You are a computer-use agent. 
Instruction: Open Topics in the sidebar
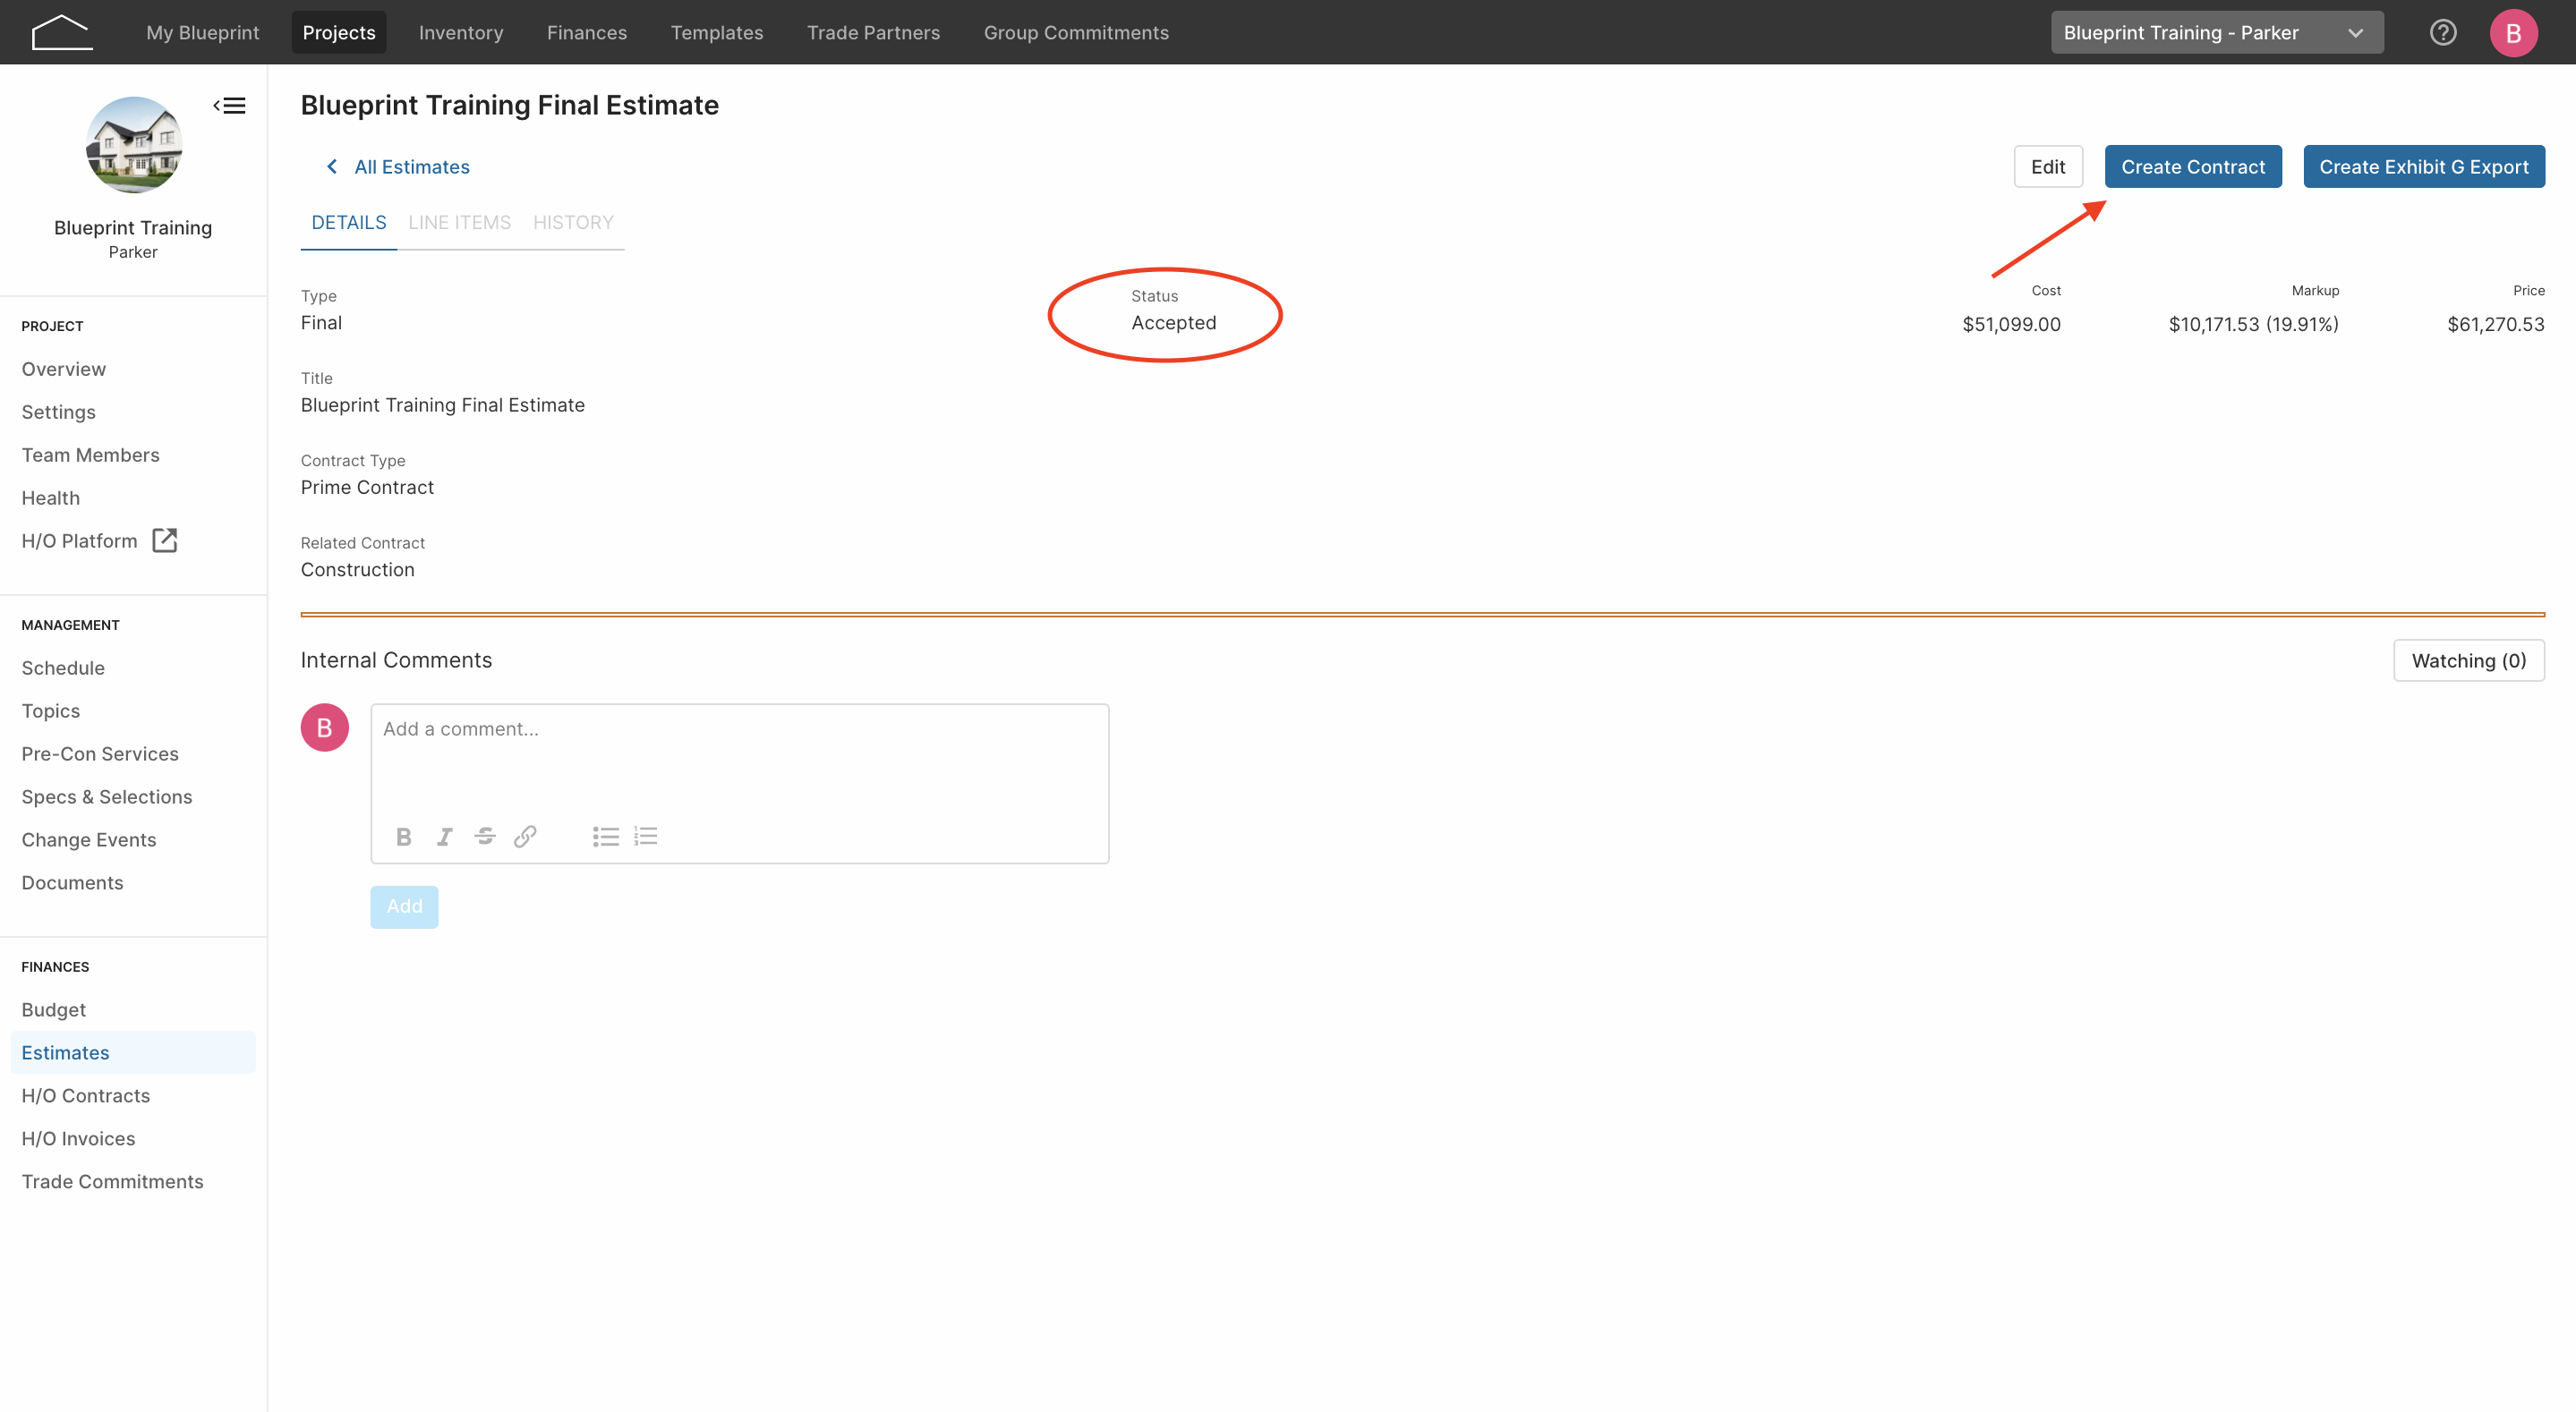tap(51, 711)
